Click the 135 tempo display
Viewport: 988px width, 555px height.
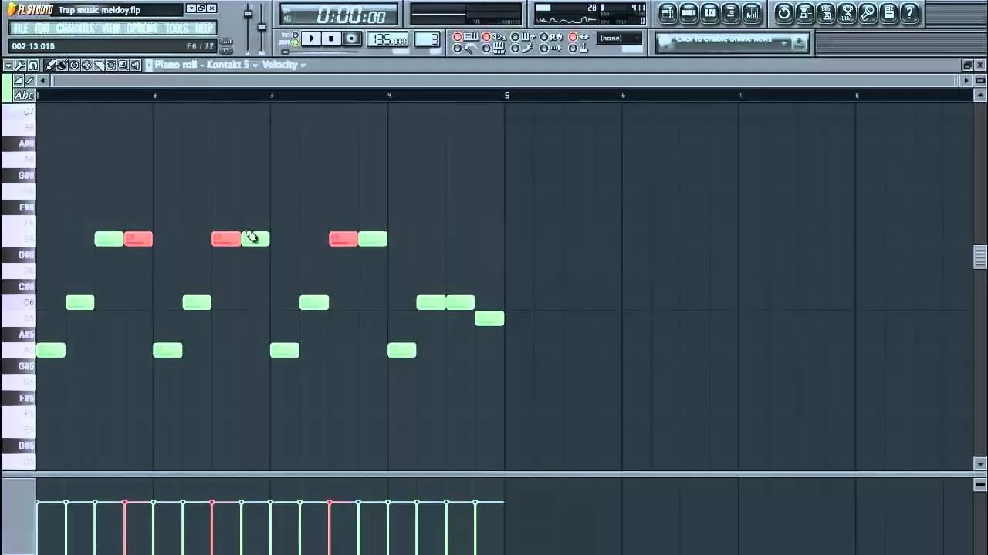tap(388, 39)
